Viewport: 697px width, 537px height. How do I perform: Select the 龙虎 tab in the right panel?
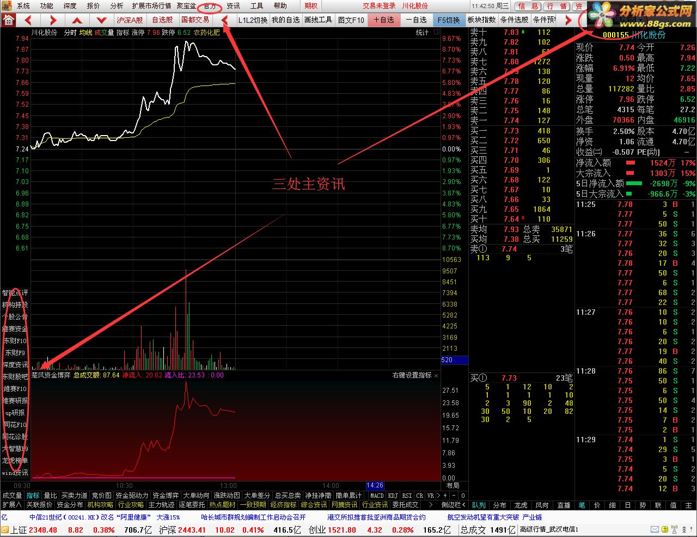click(x=521, y=505)
